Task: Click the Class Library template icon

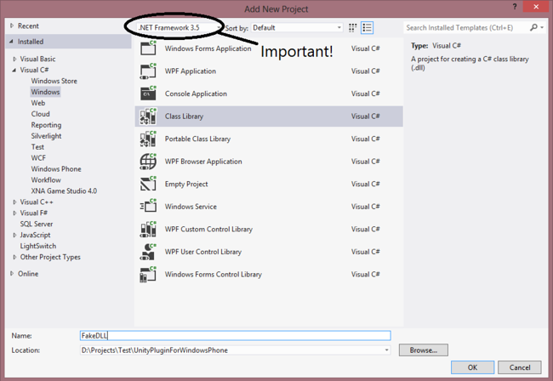Action: pyautogui.click(x=148, y=116)
